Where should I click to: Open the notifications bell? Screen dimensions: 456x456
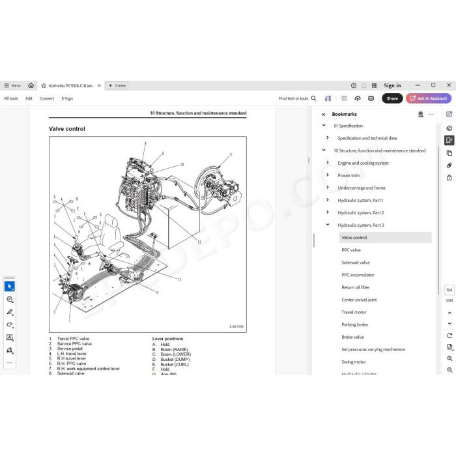click(x=363, y=85)
